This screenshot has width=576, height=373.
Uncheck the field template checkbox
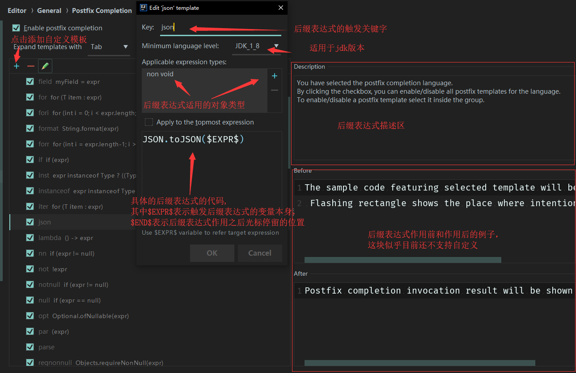pos(30,81)
